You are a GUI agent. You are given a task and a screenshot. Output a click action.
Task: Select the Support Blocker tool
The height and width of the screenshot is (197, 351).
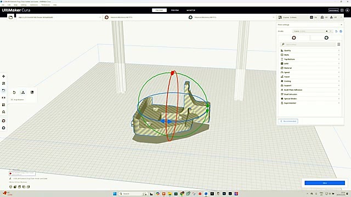click(4, 112)
